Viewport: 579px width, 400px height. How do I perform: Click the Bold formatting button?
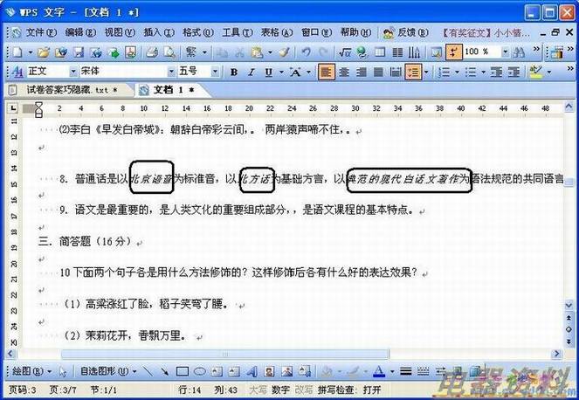235,72
